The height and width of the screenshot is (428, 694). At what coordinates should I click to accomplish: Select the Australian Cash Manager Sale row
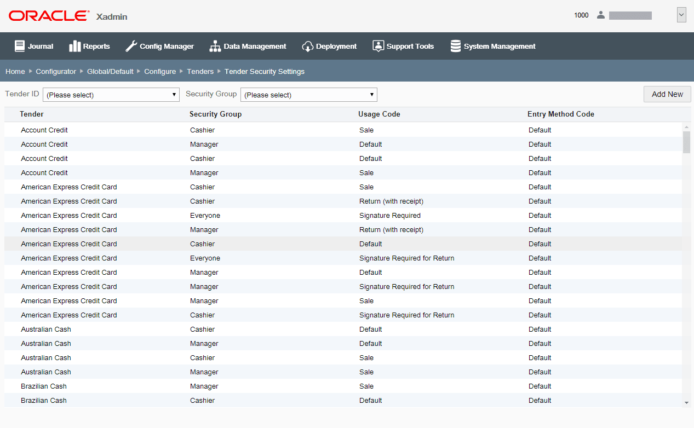[219, 372]
